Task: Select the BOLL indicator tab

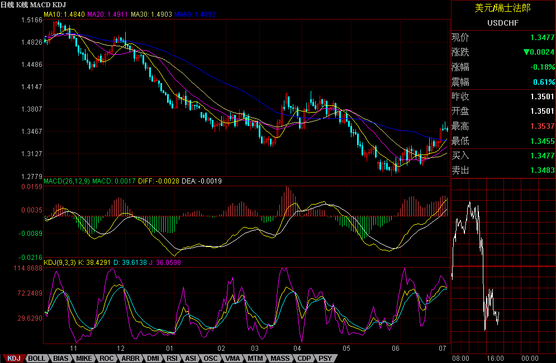Action: [x=36, y=359]
